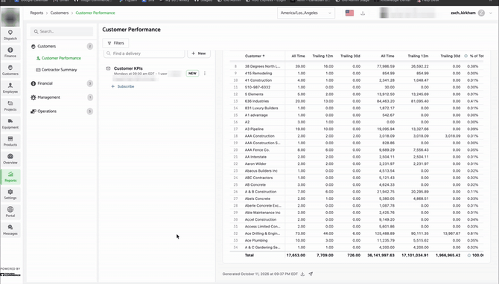Click Customer Performance breadcrumb
This screenshot has width=499, height=284.
[x=95, y=13]
